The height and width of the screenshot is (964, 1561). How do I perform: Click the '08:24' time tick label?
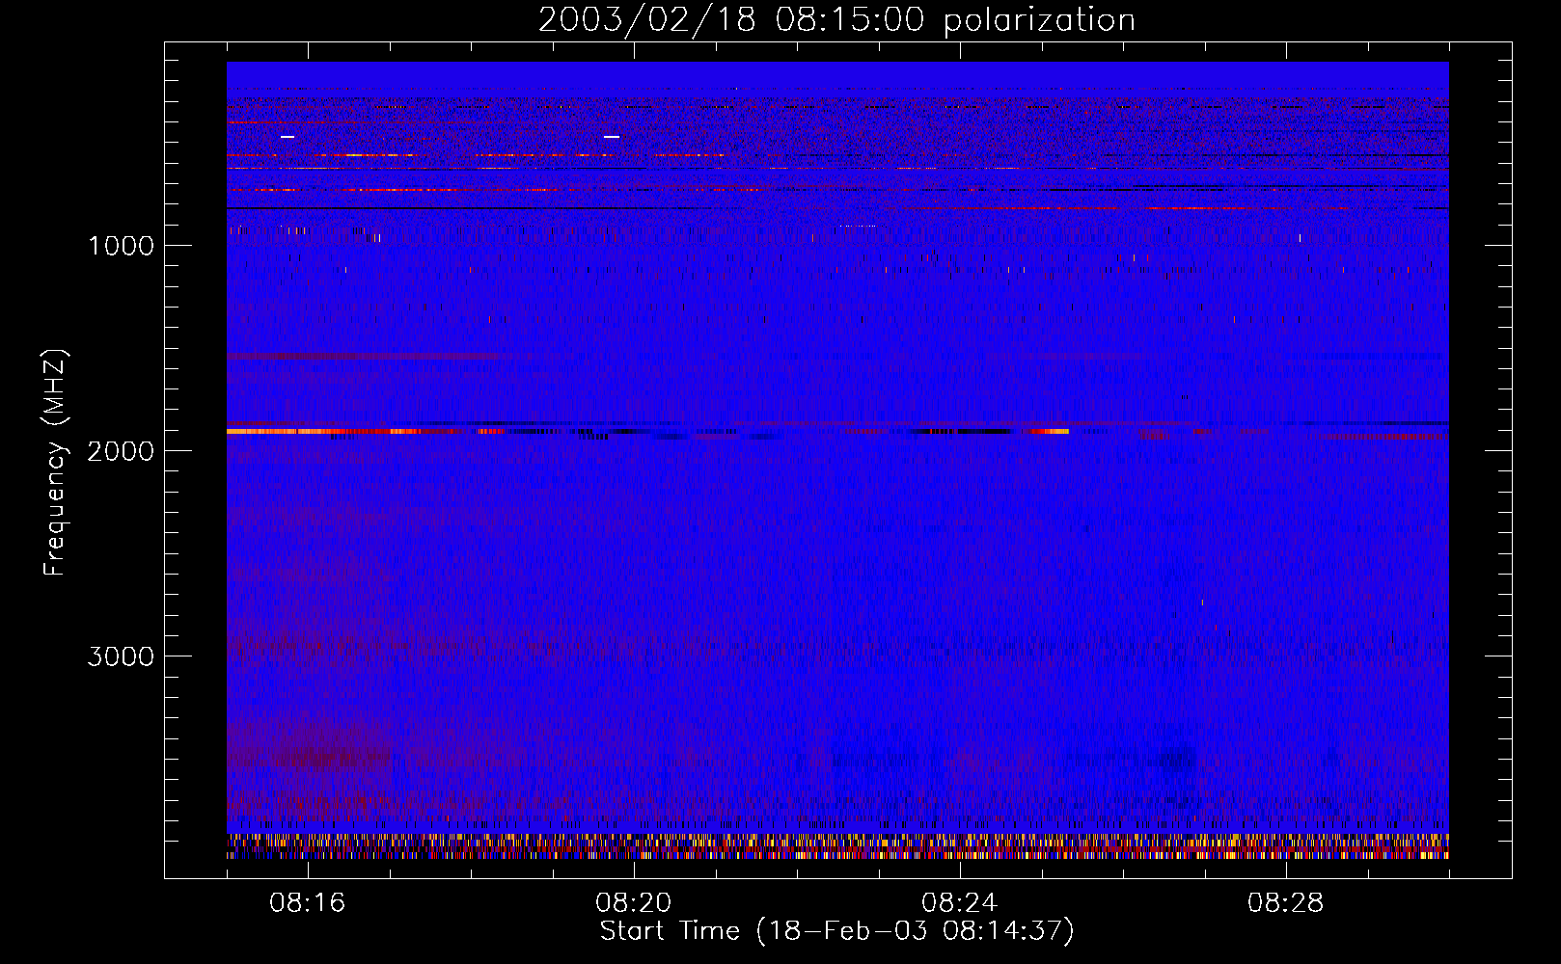(960, 903)
